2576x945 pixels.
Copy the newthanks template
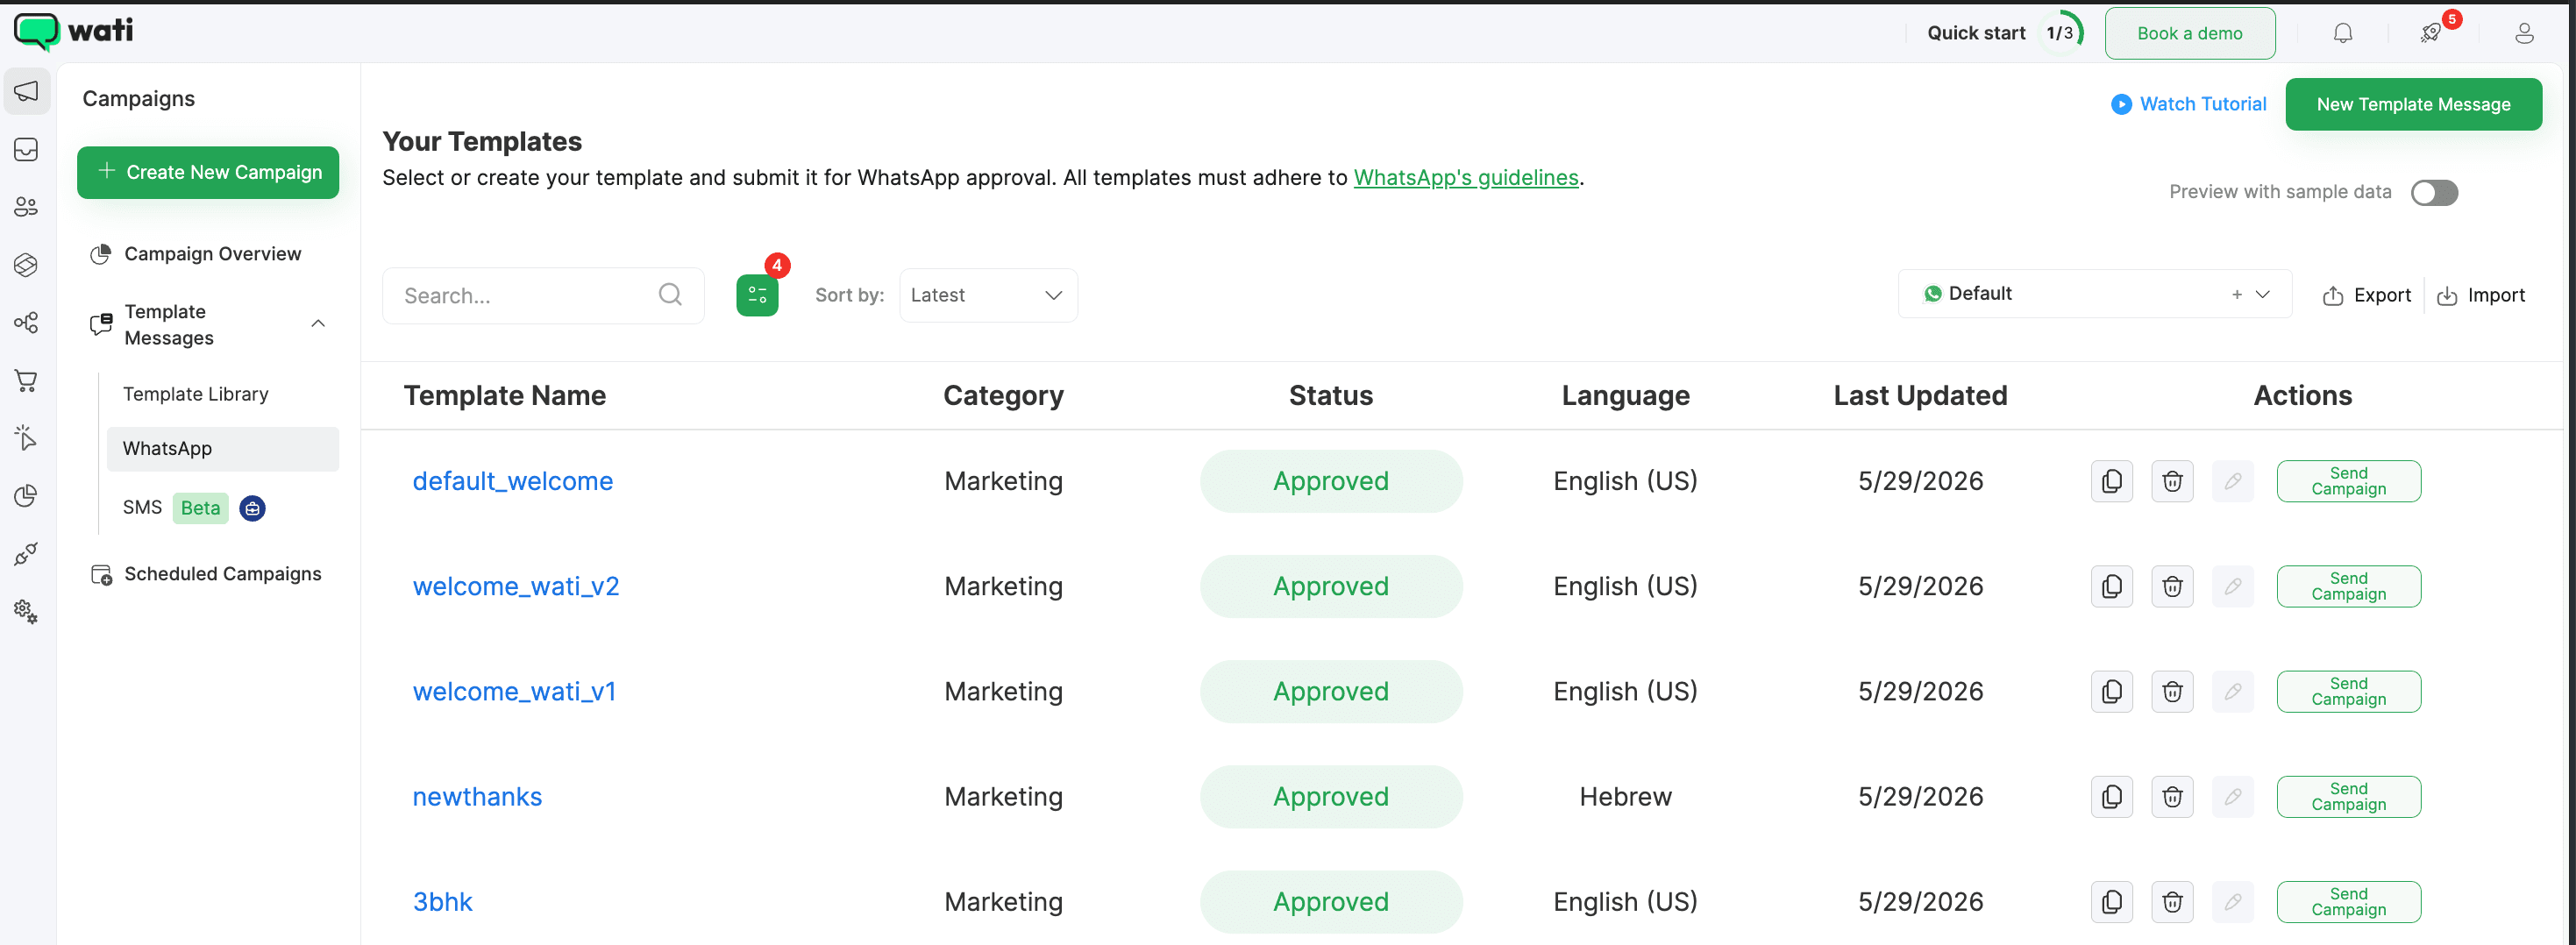pos(2111,797)
